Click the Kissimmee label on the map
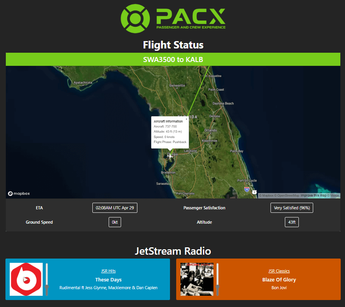The width and height of the screenshot is (345, 307). (x=210, y=141)
